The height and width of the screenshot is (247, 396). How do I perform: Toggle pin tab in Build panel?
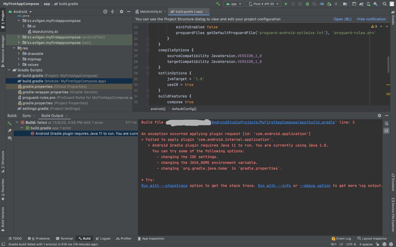(x=10, y=131)
